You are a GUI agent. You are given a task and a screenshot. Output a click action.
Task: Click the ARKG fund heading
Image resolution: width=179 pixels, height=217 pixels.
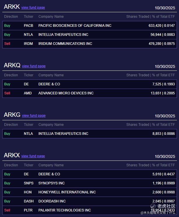click(x=12, y=115)
